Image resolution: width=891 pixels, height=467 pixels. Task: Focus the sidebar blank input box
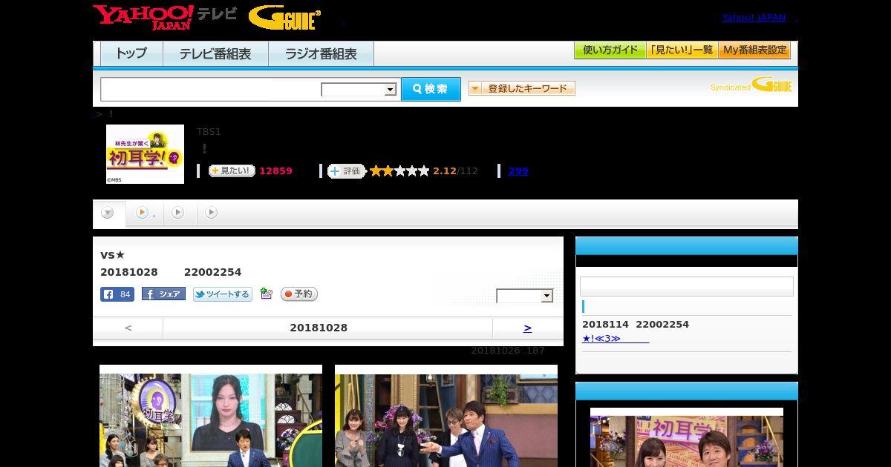[687, 287]
